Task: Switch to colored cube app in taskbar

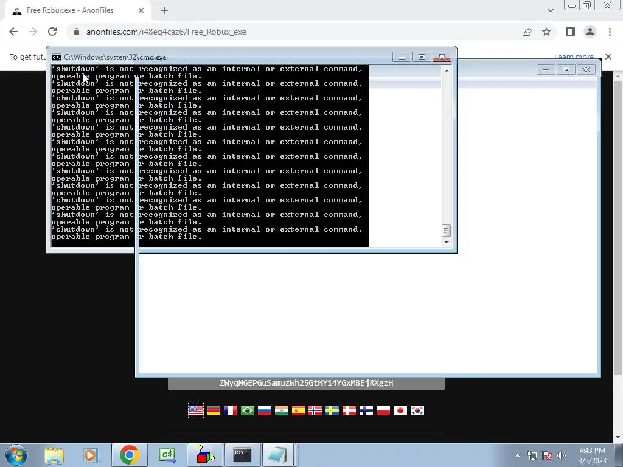Action: tap(205, 455)
